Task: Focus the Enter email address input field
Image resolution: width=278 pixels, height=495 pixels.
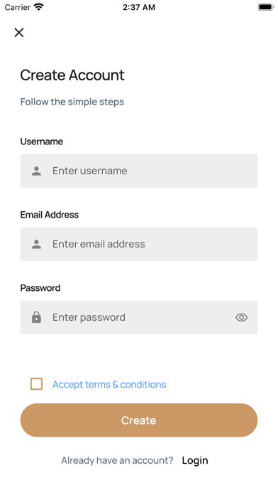Action: 139,244
